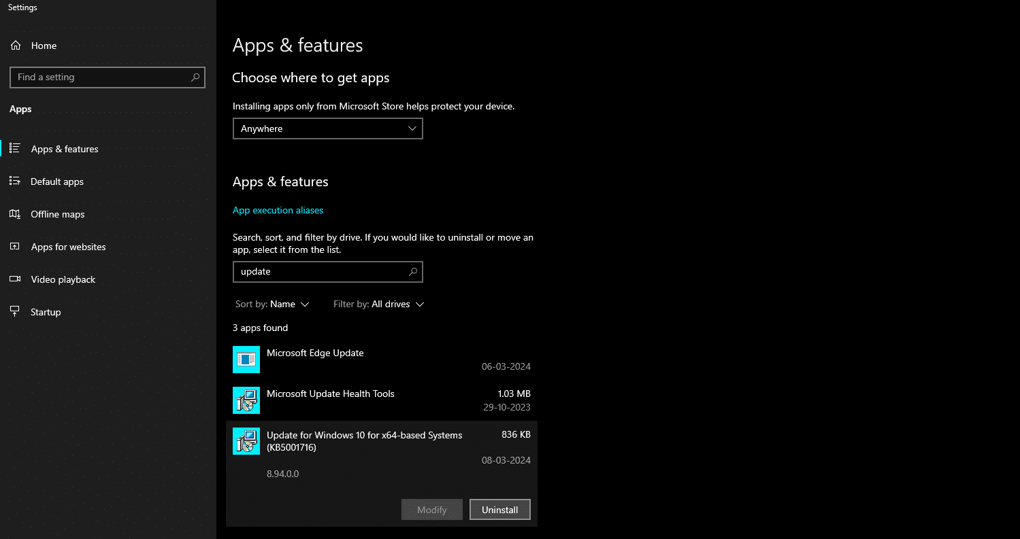Screen dimensions: 1020x539
Task: Click the version number 8.94.0.0
Action: click(x=283, y=474)
